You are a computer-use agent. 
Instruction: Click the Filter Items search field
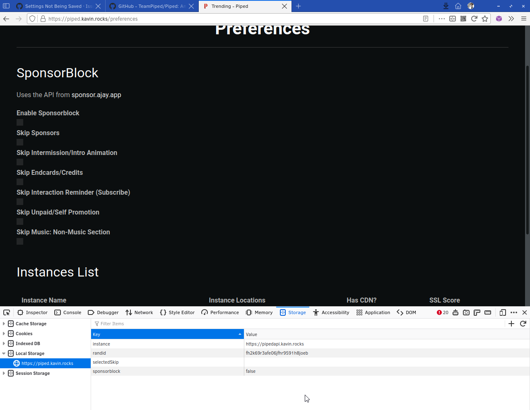(124, 324)
